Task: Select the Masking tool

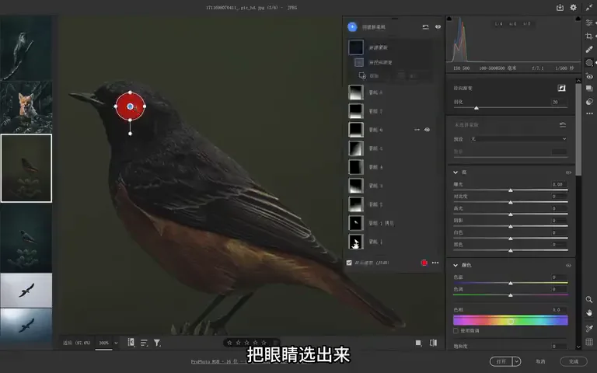Action: tap(589, 62)
